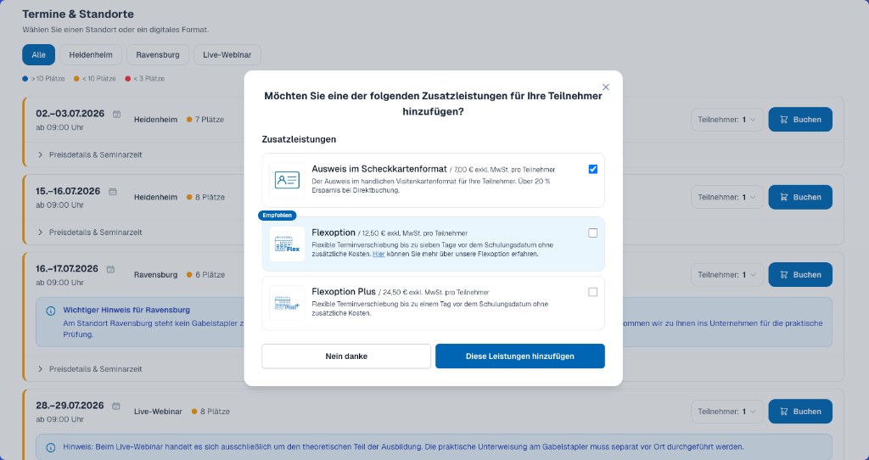This screenshot has height=460, width=869.
Task: Select the Alle filter tab
Action: (x=39, y=55)
